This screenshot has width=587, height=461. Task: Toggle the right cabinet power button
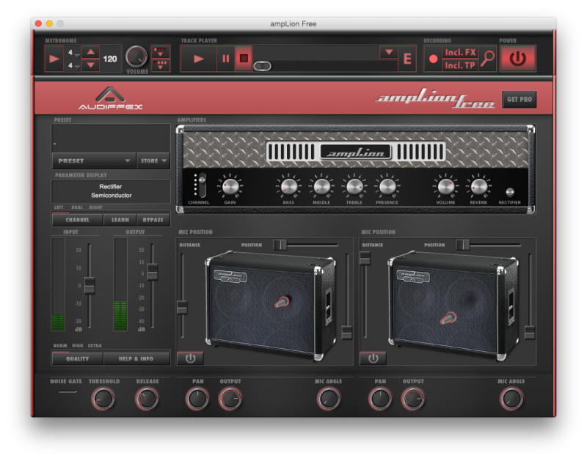point(373,358)
